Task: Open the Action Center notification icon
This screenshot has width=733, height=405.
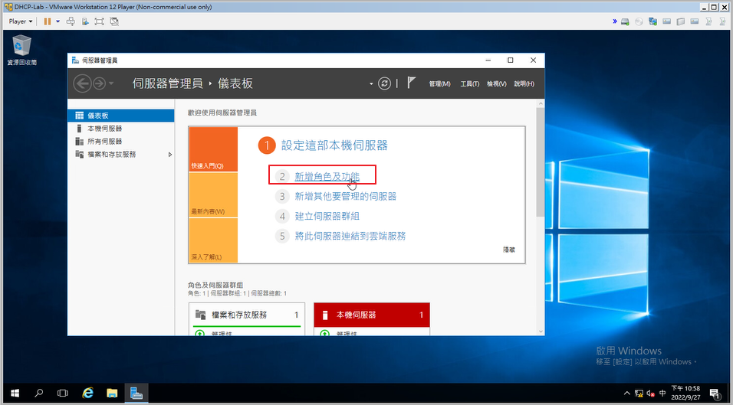Action: [x=715, y=394]
